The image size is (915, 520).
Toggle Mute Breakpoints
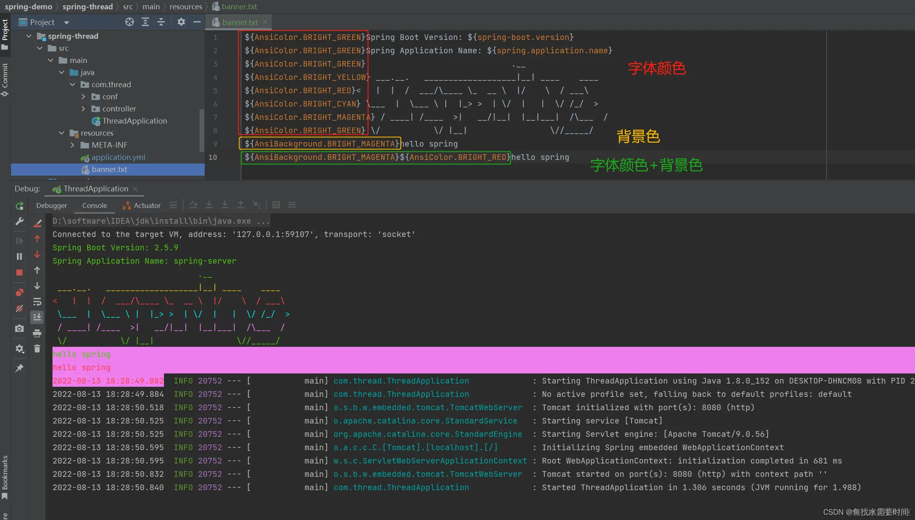point(19,308)
